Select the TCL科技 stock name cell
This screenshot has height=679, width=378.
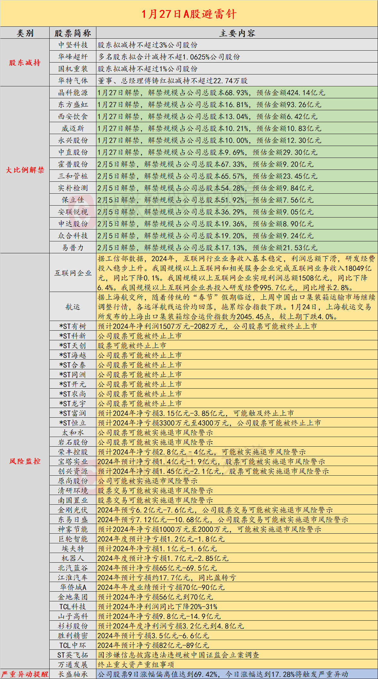pos(73,606)
